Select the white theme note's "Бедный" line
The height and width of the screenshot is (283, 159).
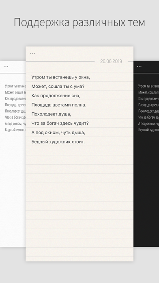[x=15, y=130]
